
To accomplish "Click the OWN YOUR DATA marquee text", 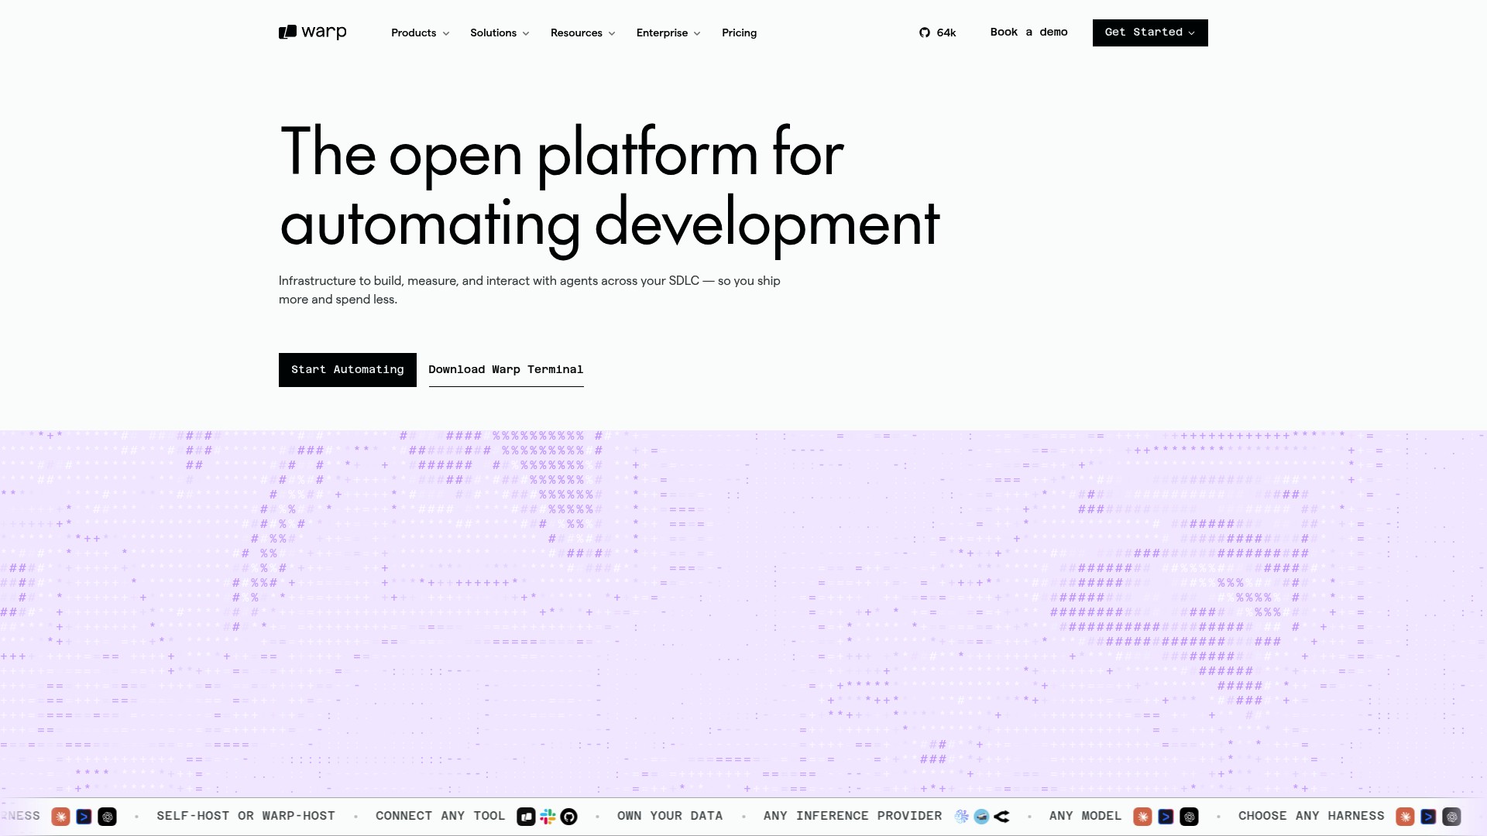I will coord(670,817).
